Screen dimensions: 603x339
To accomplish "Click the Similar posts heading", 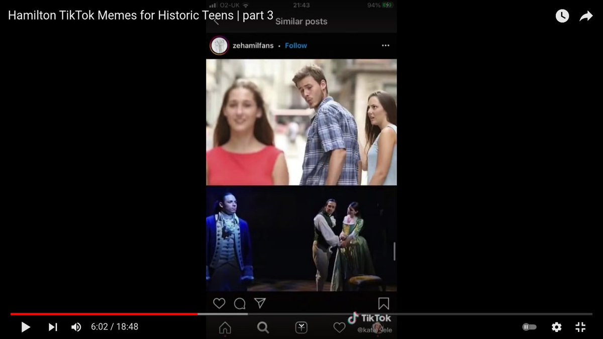I will pos(301,22).
